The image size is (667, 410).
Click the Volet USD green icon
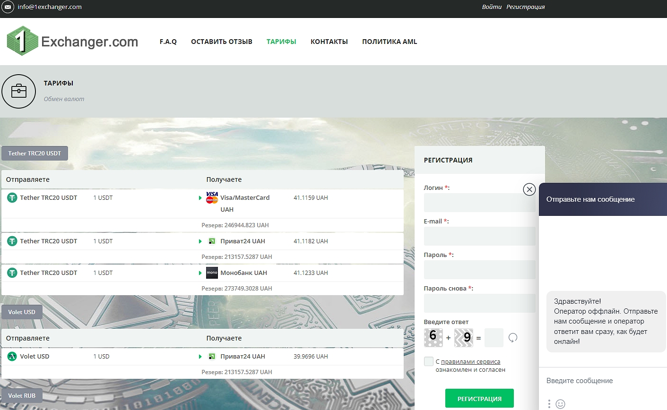coord(12,356)
